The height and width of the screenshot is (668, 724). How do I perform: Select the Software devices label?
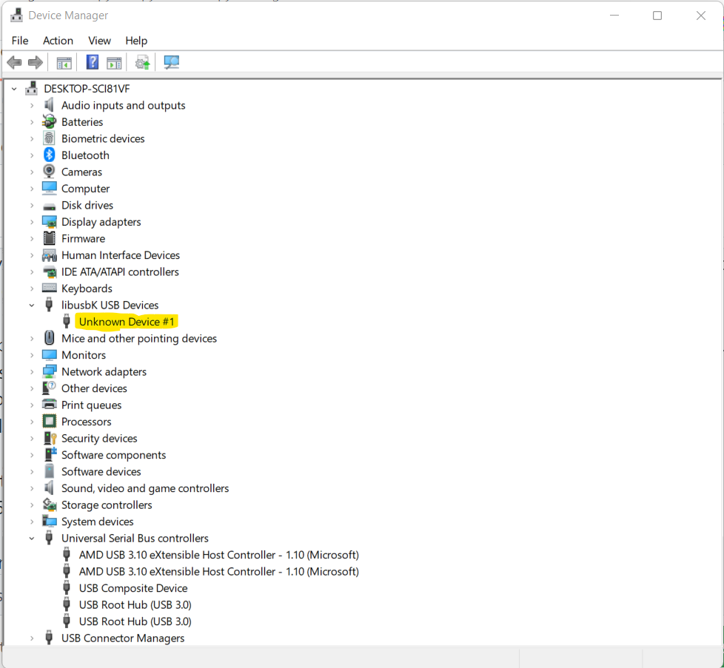[101, 471]
